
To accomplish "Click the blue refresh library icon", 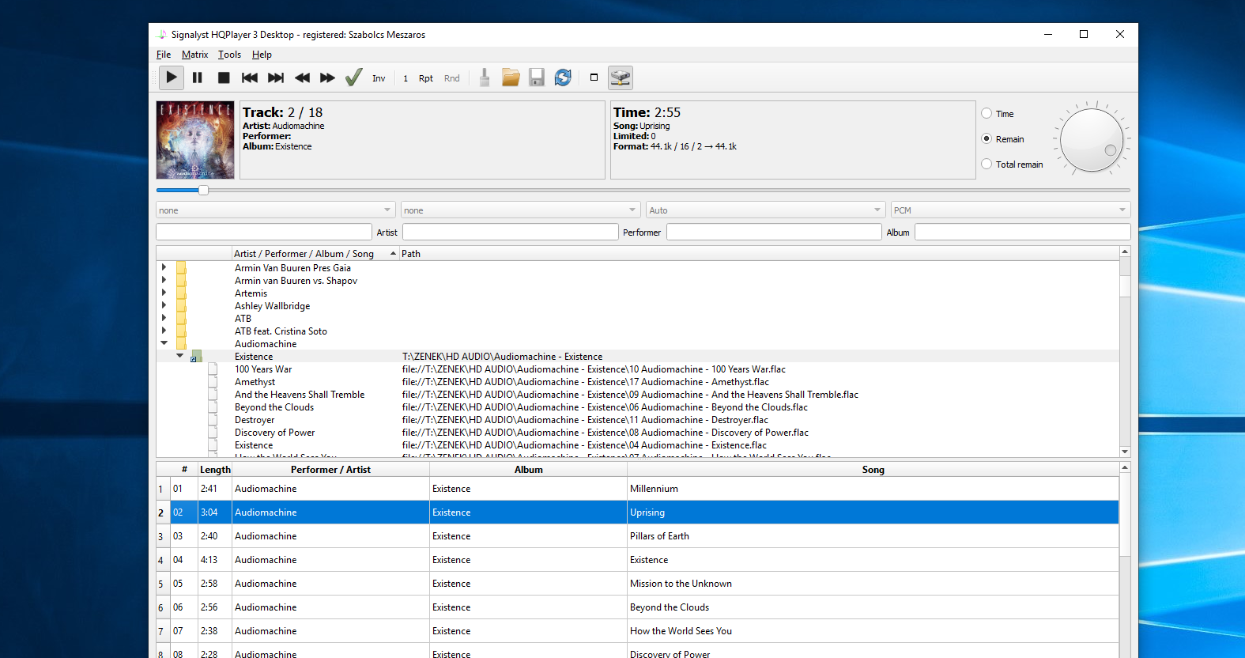I will [x=563, y=78].
